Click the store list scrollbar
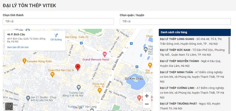236x111 pixels. [x=229, y=45]
